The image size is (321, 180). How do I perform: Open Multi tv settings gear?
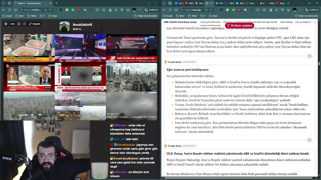(6, 24)
